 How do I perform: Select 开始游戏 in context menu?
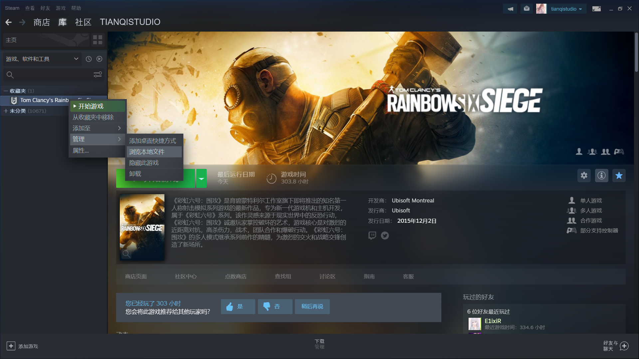click(97, 106)
